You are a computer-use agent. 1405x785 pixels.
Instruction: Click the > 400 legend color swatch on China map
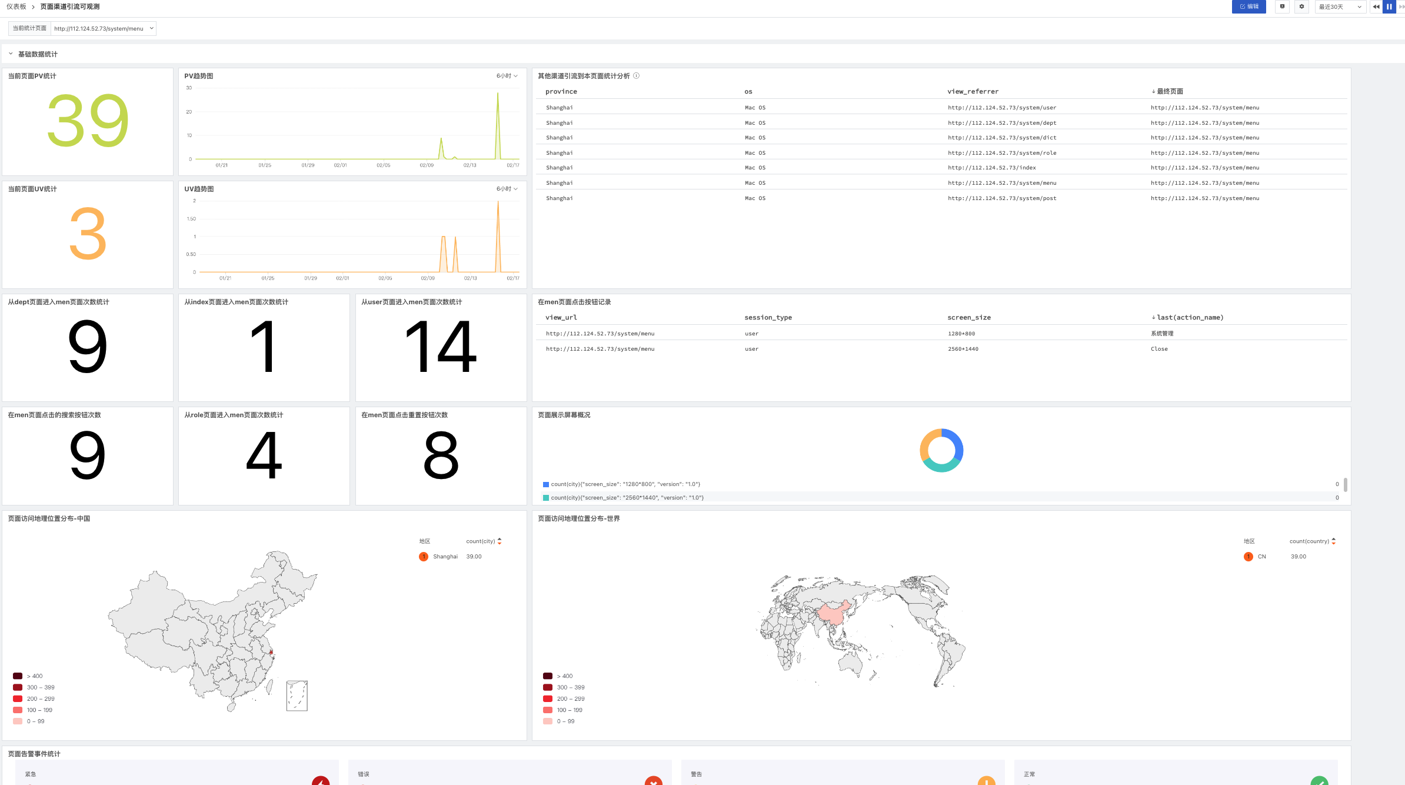pyautogui.click(x=18, y=676)
